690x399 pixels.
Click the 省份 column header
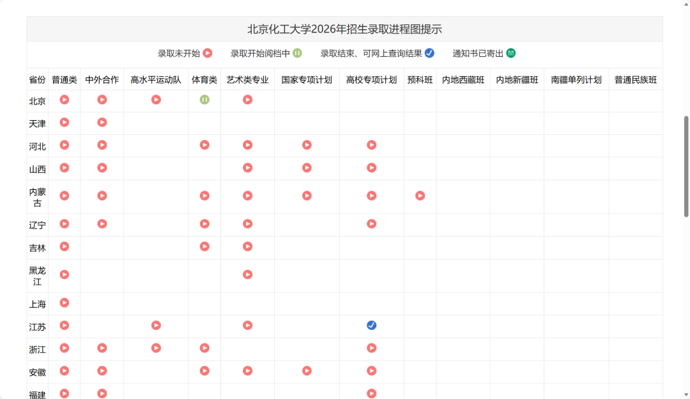38,80
